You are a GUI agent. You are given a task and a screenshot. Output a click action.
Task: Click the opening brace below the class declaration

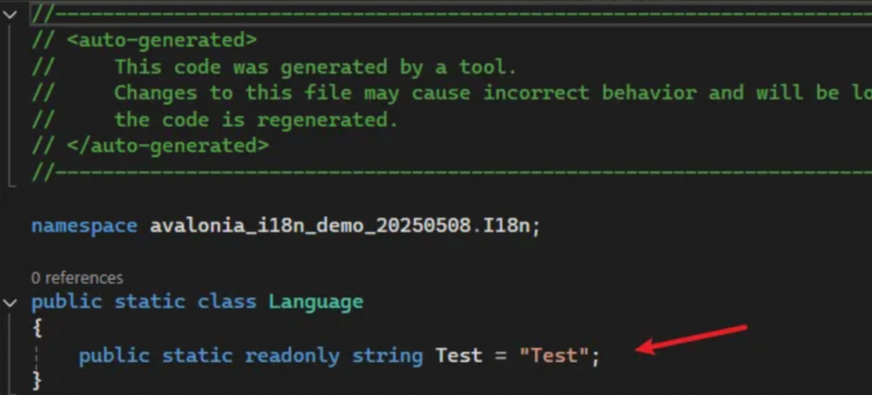pyautogui.click(x=37, y=329)
